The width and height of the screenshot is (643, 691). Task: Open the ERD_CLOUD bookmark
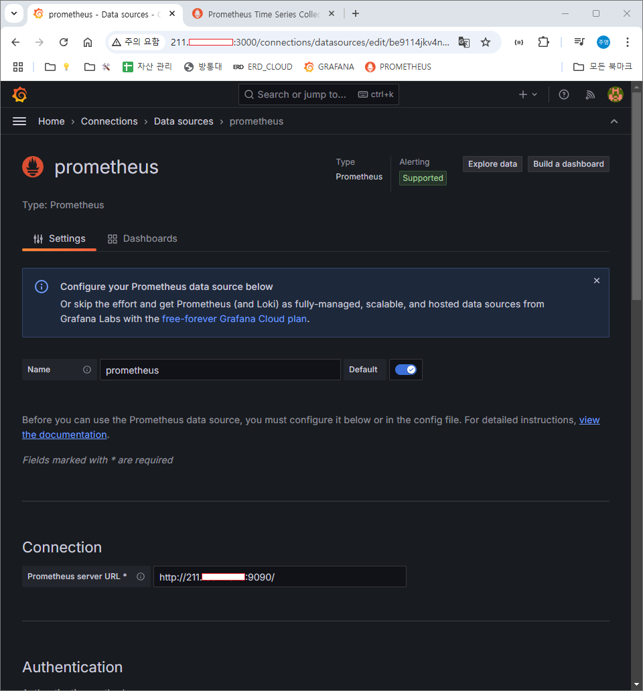[x=263, y=66]
